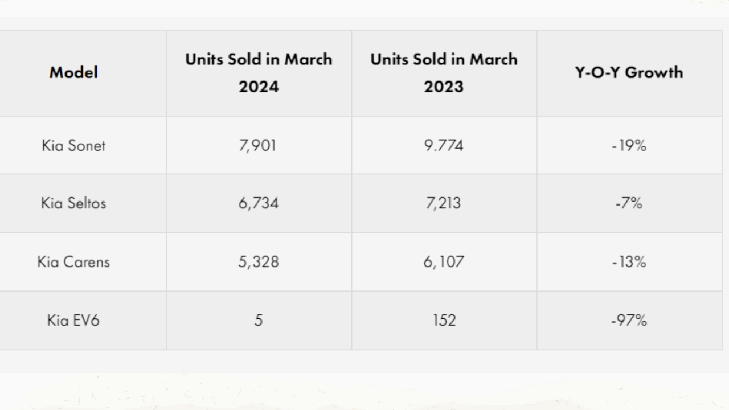This screenshot has width=729, height=410.
Task: Select the Kia EV6 cell
Action: click(73, 321)
